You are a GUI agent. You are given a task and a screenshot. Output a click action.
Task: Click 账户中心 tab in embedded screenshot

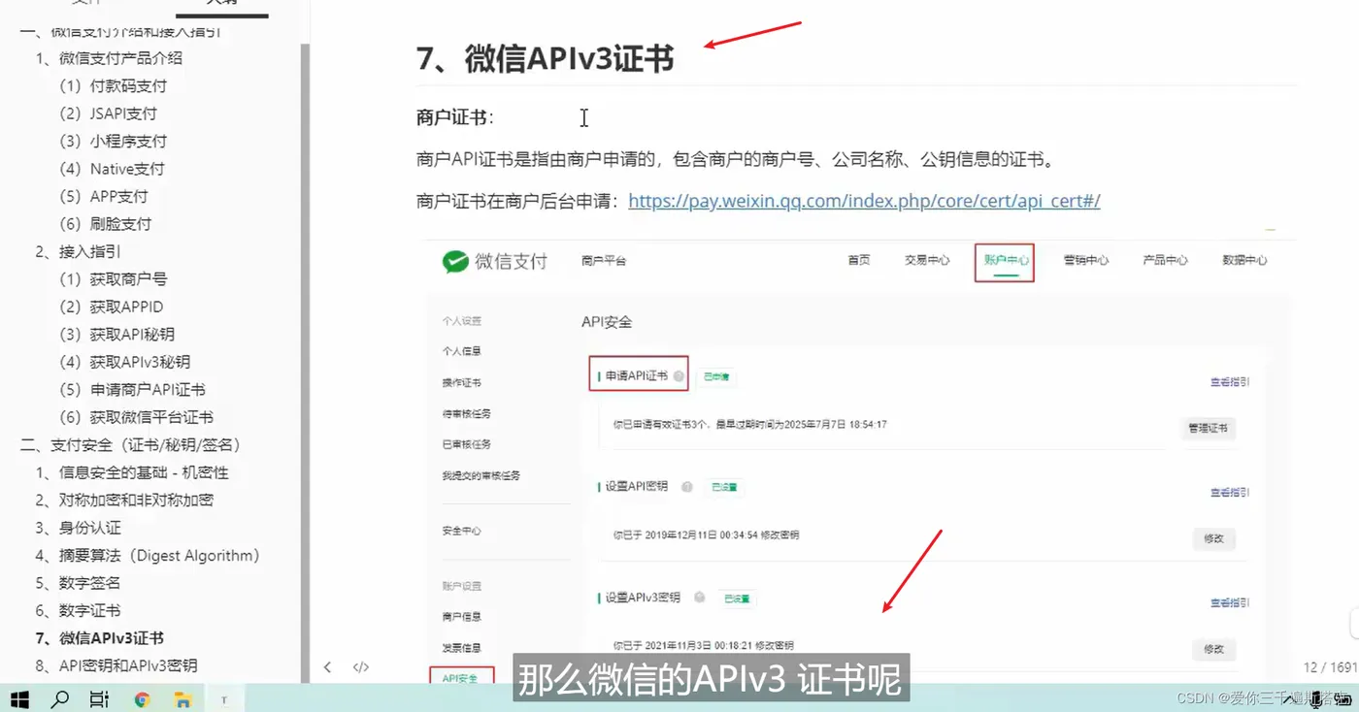point(1006,260)
